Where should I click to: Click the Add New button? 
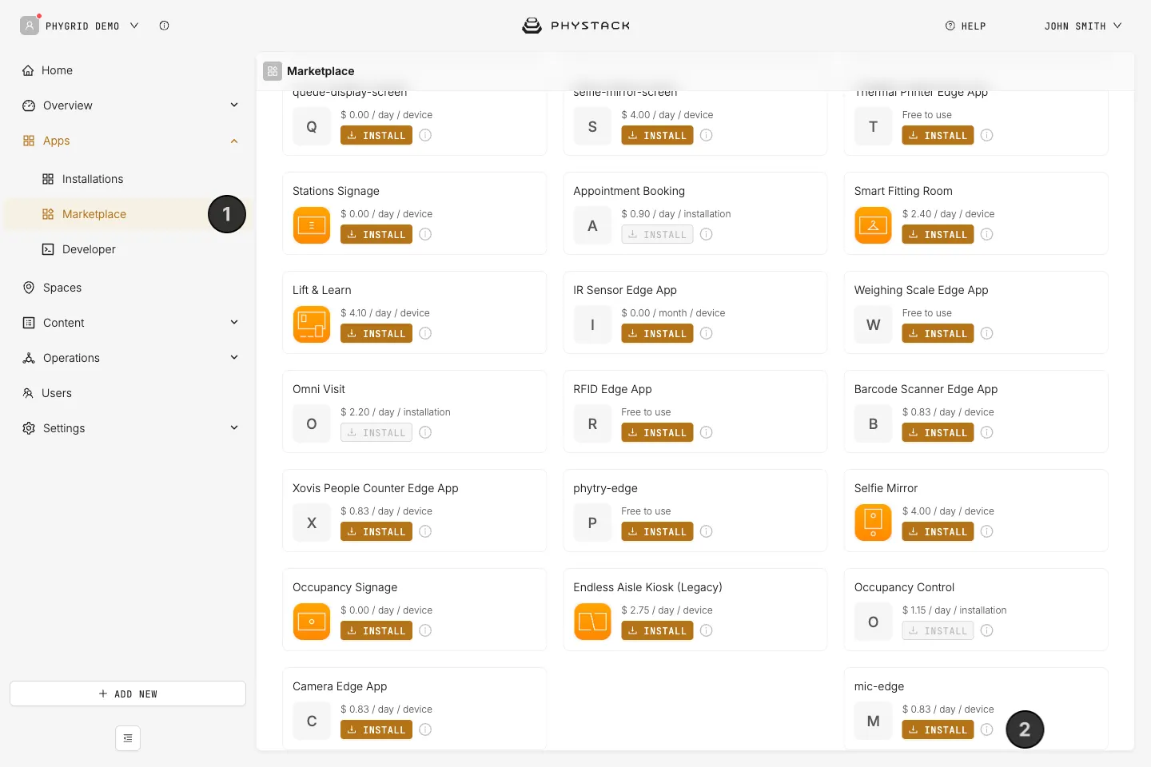point(128,693)
